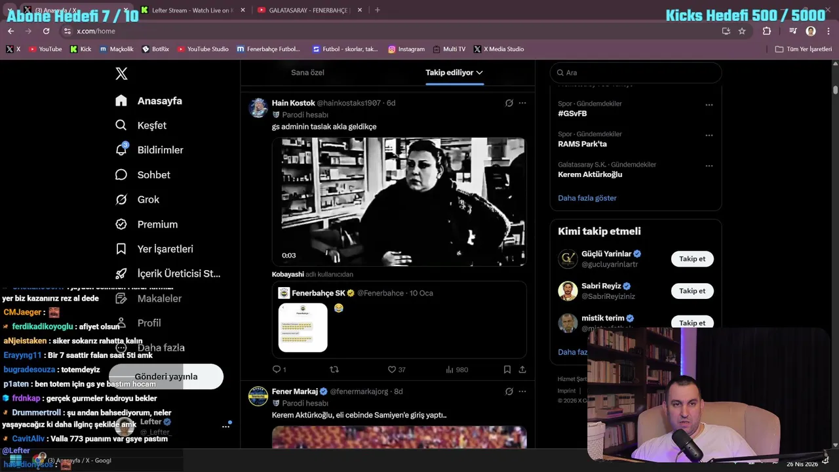
Task: Click Gönderi yayınla post button
Action: 166,376
